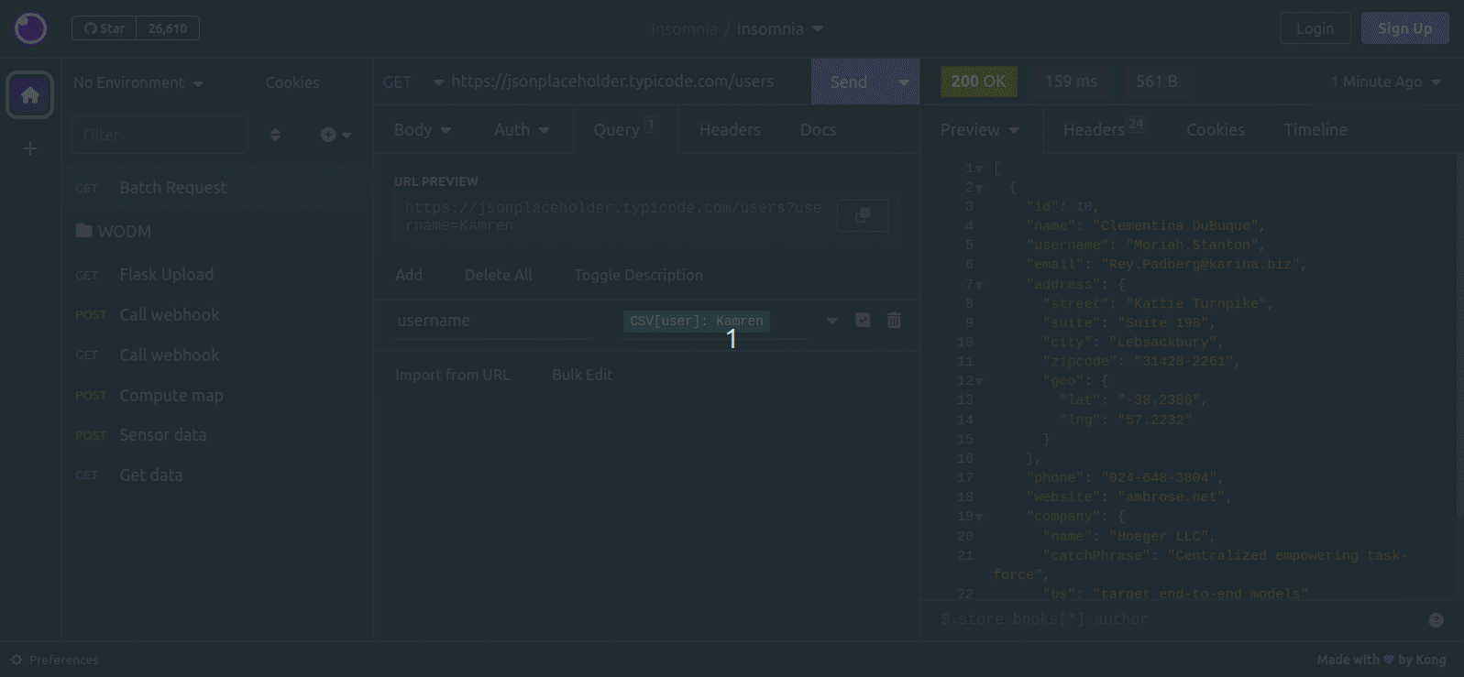Open the 26,610 star count link
Viewport: 1464px width, 677px height.
point(168,28)
